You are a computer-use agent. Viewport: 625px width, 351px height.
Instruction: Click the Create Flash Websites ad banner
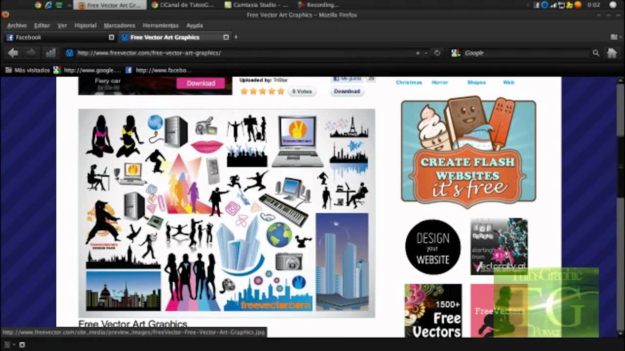point(468,152)
